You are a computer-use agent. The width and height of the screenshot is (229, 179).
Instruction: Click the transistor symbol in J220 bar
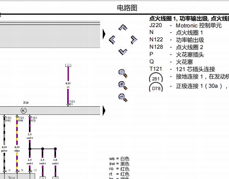[x=24, y=111]
